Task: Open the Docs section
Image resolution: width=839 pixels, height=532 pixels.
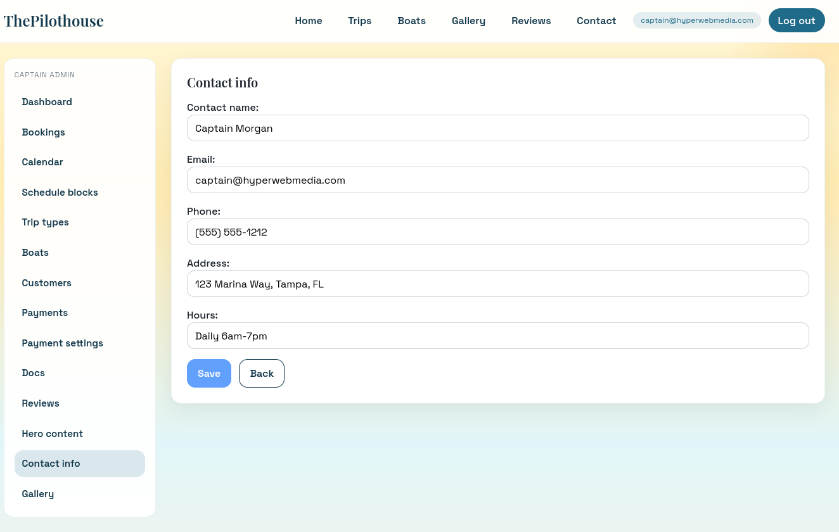Action: click(x=33, y=373)
